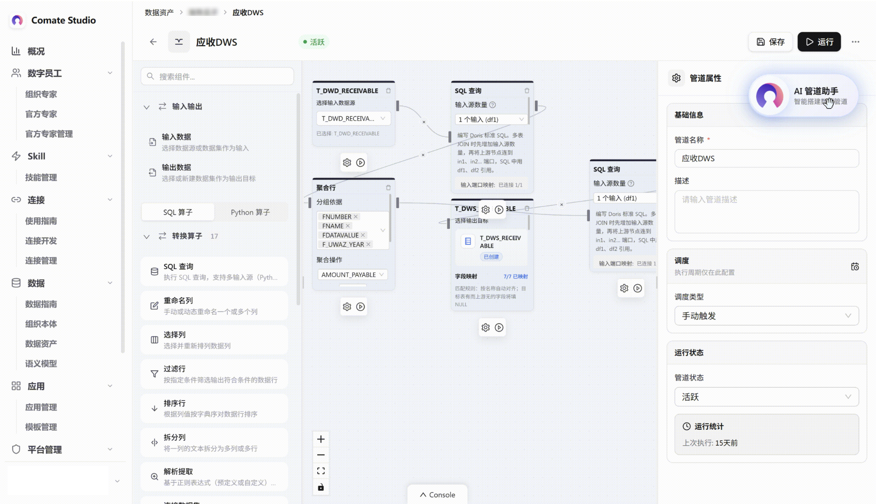Run the T_DWD_RECEIVABLE node with play icon

pyautogui.click(x=360, y=163)
